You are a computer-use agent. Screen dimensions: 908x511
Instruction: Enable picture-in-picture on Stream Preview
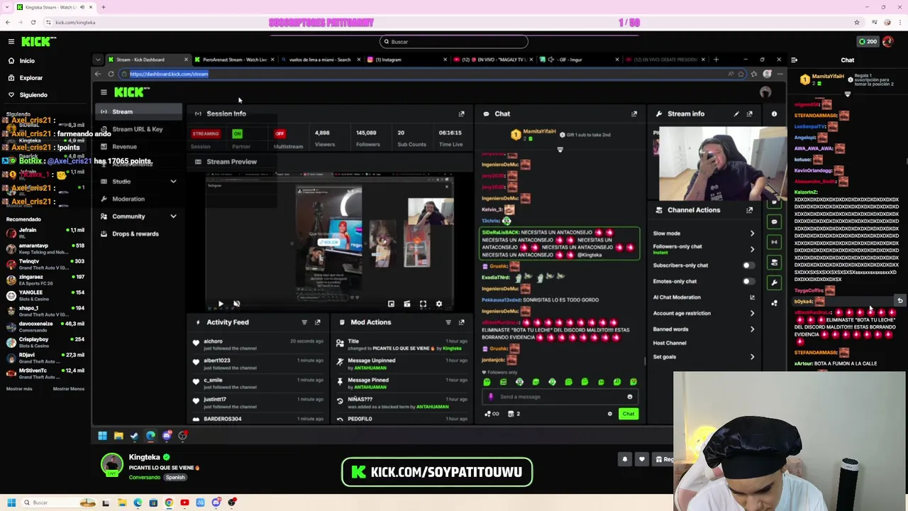[391, 304]
